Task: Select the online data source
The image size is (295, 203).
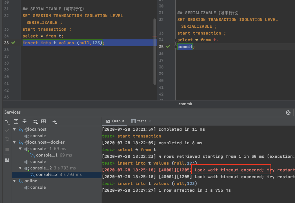Action: point(28,181)
